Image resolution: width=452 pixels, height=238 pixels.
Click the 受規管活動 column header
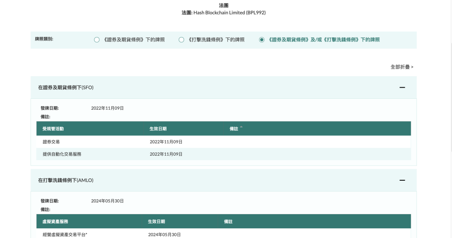coord(53,129)
